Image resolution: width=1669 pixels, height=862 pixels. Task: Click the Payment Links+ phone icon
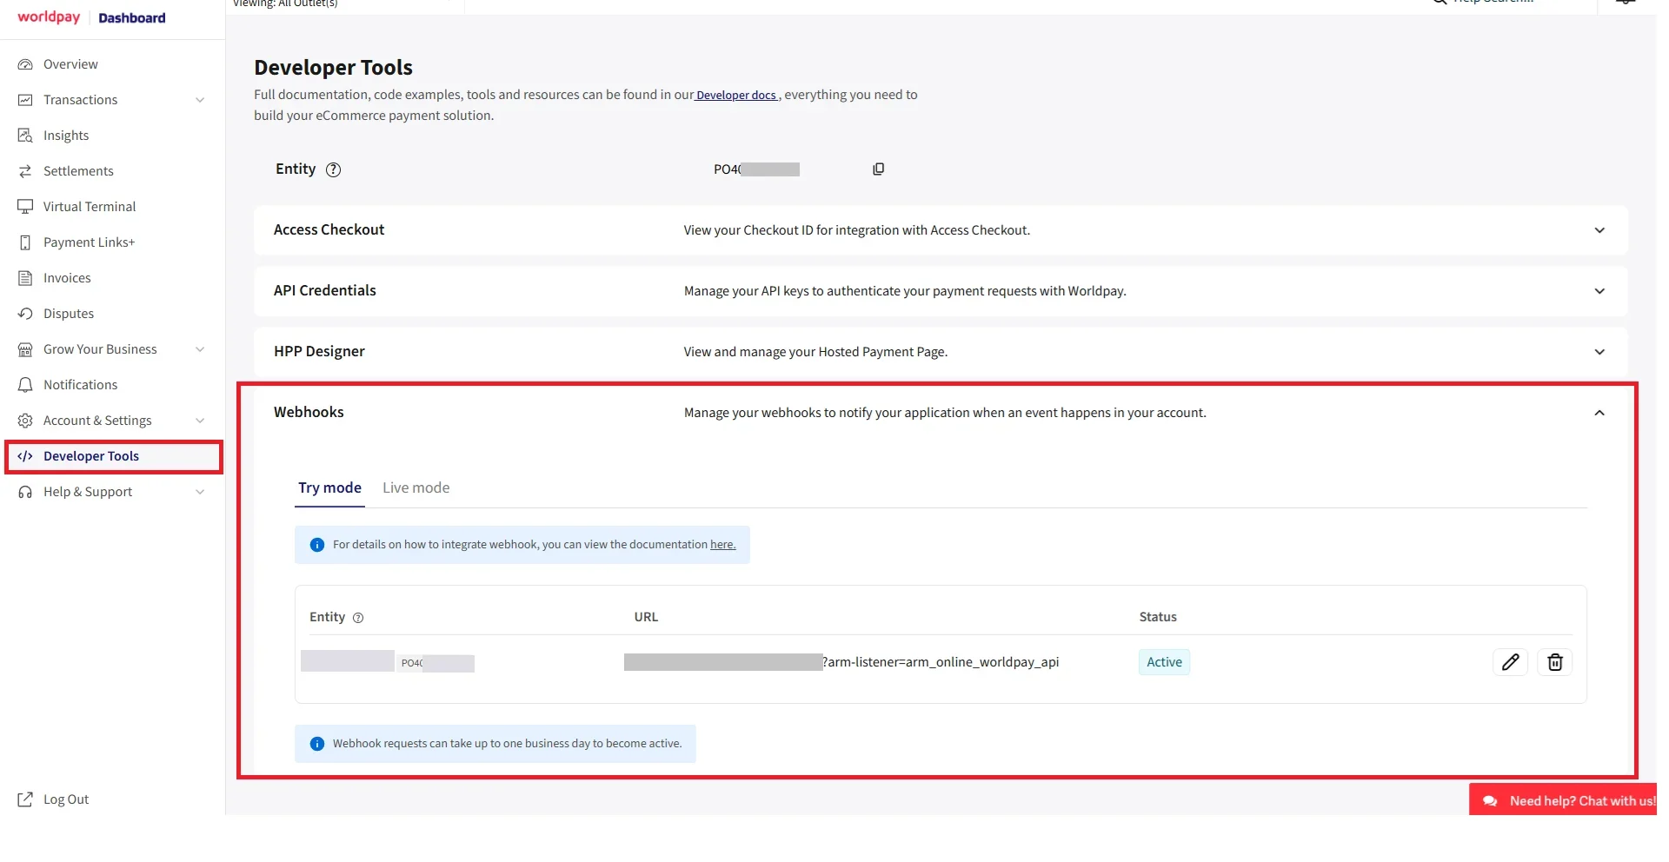pyautogui.click(x=25, y=242)
